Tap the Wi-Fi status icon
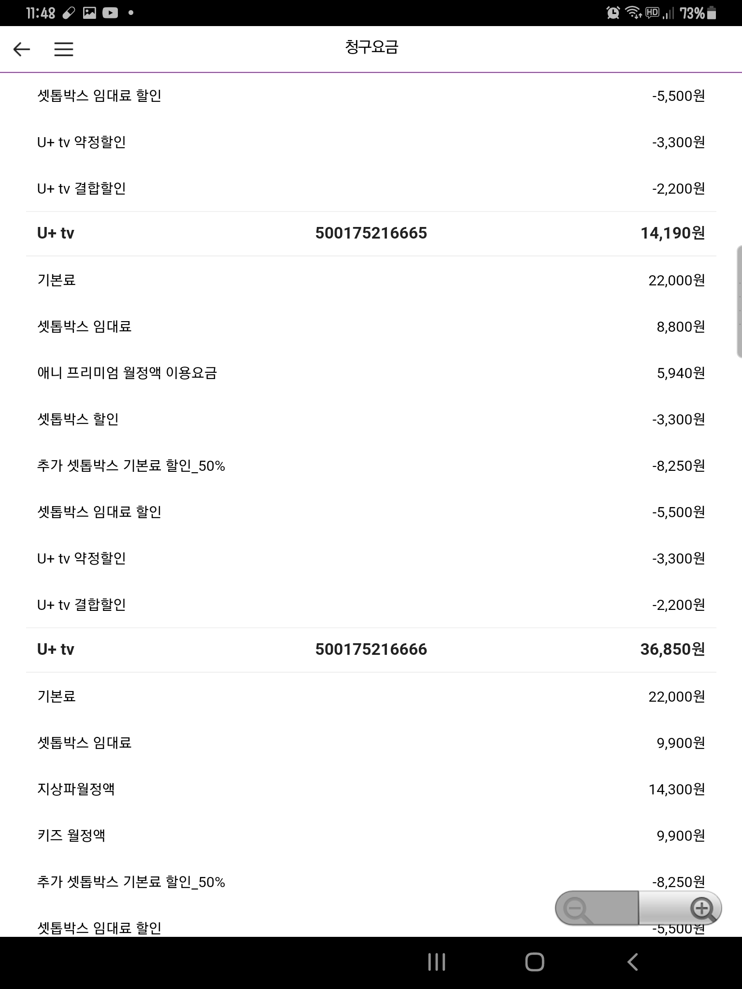The width and height of the screenshot is (742, 989). tap(633, 13)
